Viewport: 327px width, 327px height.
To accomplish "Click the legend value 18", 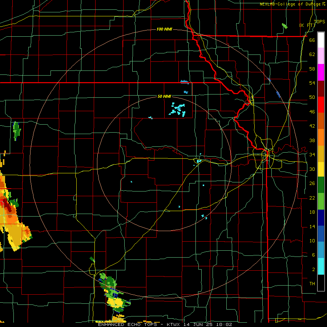I will pos(312,212).
